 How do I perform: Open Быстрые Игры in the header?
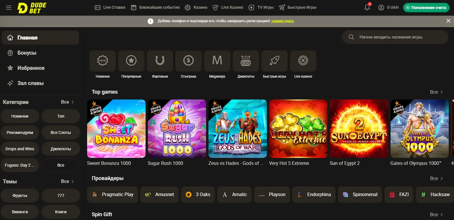coord(297,7)
